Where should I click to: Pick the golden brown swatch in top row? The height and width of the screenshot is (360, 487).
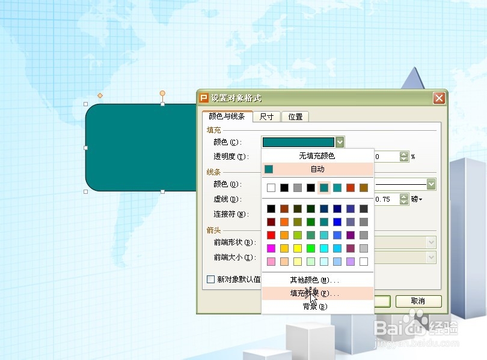[364, 188]
